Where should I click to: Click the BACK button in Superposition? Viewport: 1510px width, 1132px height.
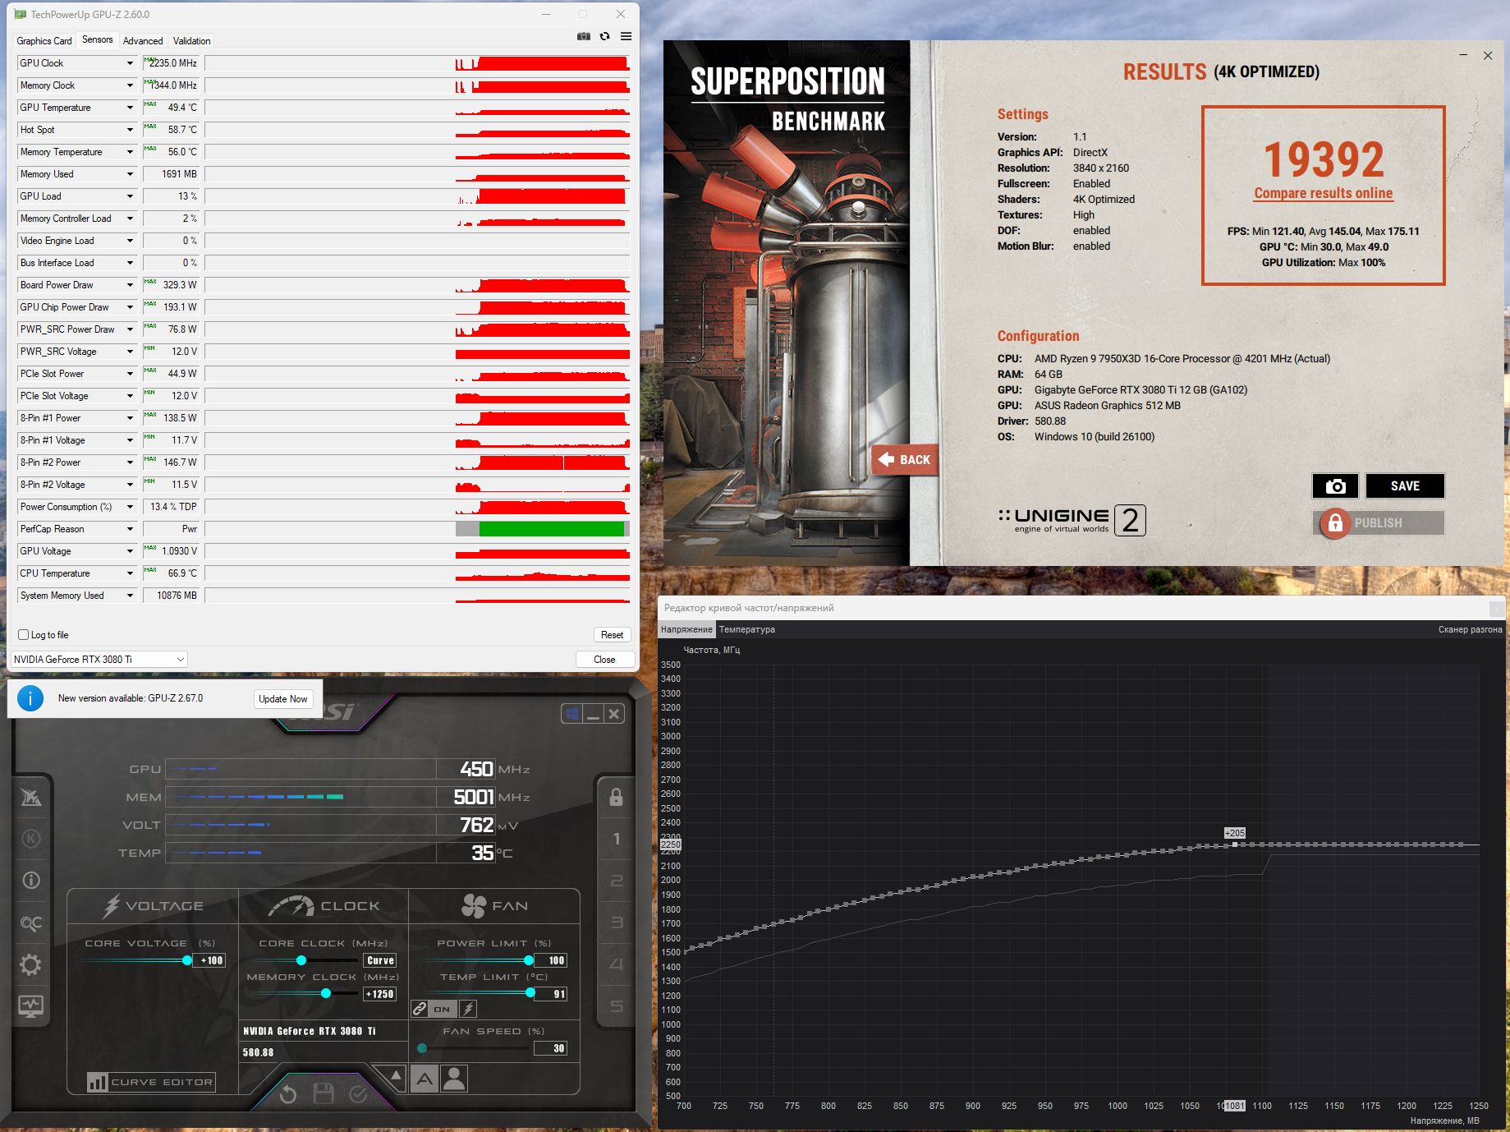[905, 460]
